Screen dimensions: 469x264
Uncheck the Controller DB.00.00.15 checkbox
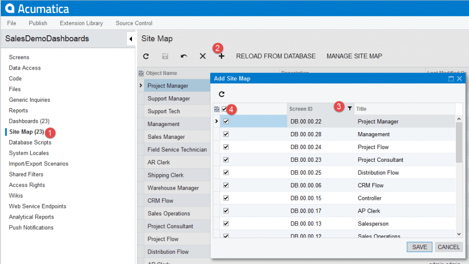(x=226, y=198)
